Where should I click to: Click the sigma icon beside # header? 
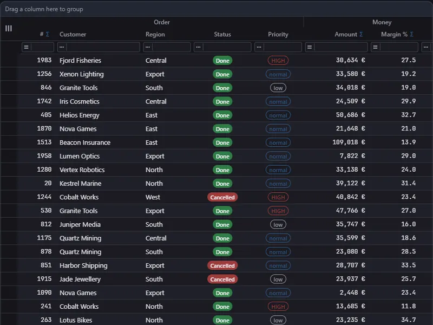pyautogui.click(x=48, y=34)
